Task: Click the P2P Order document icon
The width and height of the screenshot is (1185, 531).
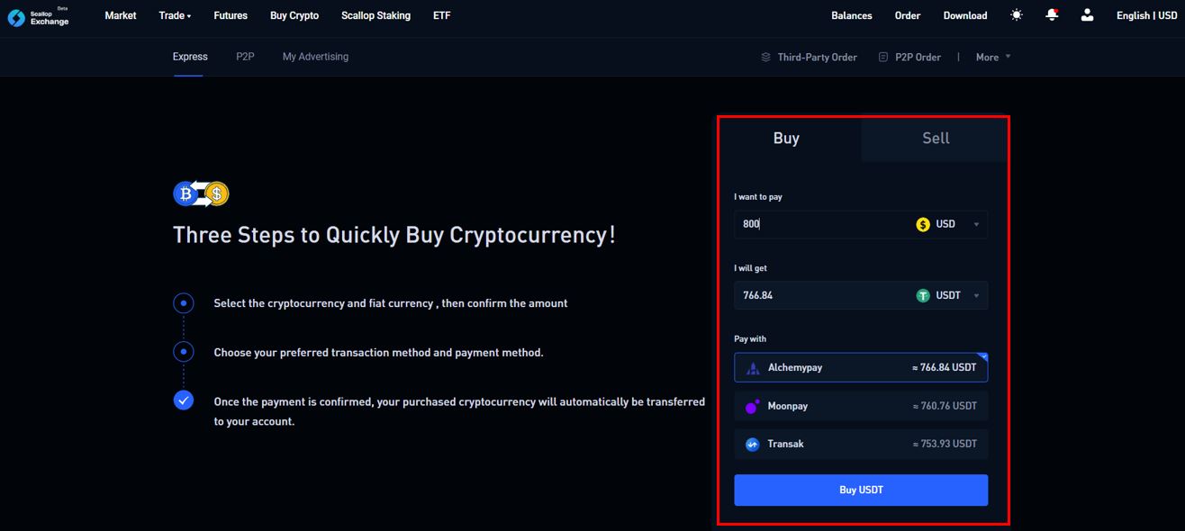Action: [x=883, y=57]
